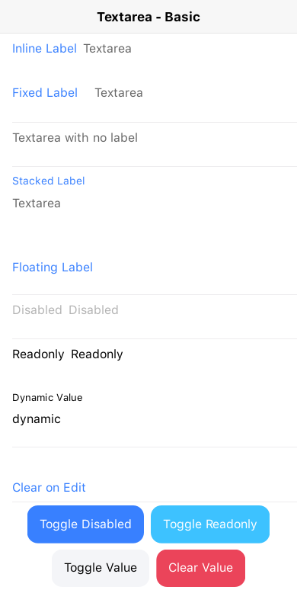Viewport: 297px width, 590px height.
Task: Click the Dynamic Value label
Action: [47, 397]
